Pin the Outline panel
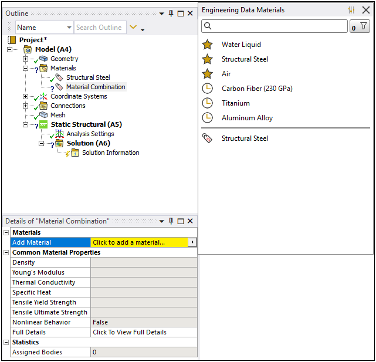The height and width of the screenshot is (362, 376). pos(171,13)
